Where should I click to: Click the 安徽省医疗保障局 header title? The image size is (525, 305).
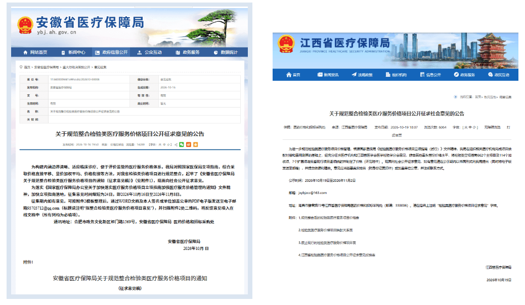coord(90,22)
